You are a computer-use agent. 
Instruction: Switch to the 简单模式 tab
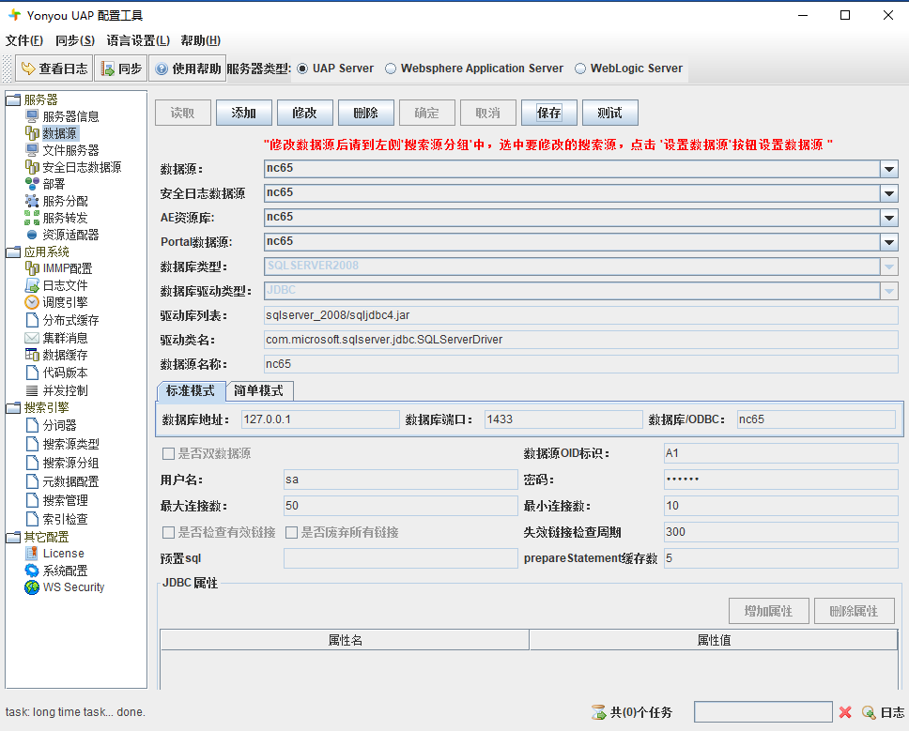point(259,391)
